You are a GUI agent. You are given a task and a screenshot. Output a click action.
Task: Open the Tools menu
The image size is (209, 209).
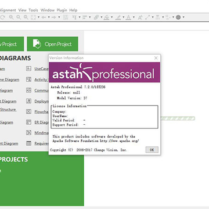(33, 10)
